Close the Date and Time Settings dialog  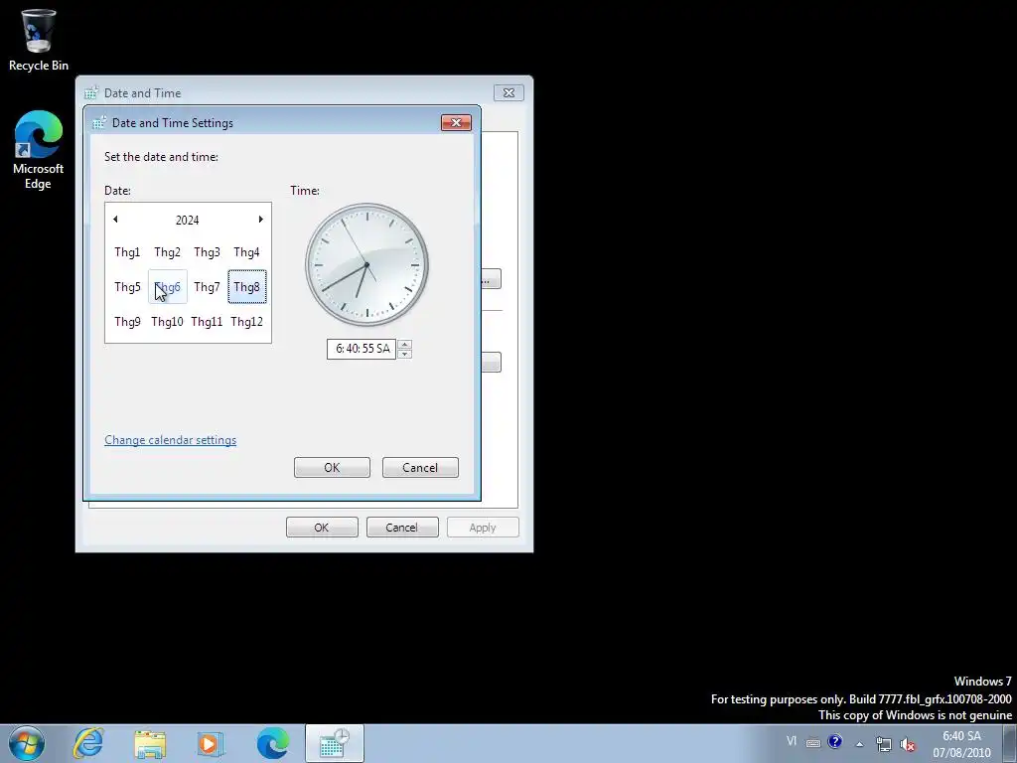(x=456, y=122)
